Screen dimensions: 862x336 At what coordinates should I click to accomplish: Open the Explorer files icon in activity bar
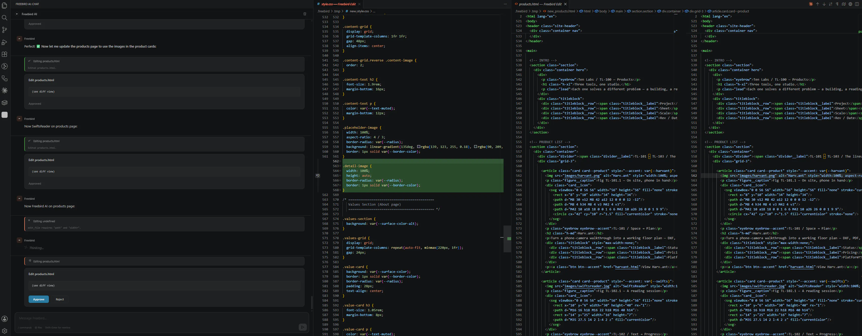click(4, 6)
